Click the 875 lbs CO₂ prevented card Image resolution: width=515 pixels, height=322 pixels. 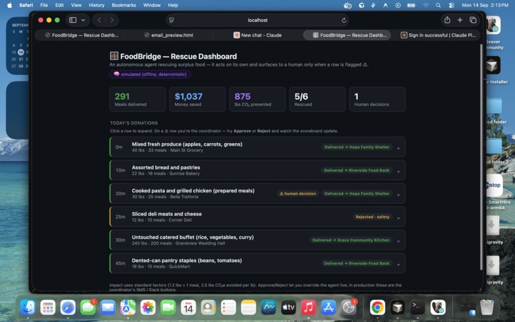pyautogui.click(x=257, y=100)
